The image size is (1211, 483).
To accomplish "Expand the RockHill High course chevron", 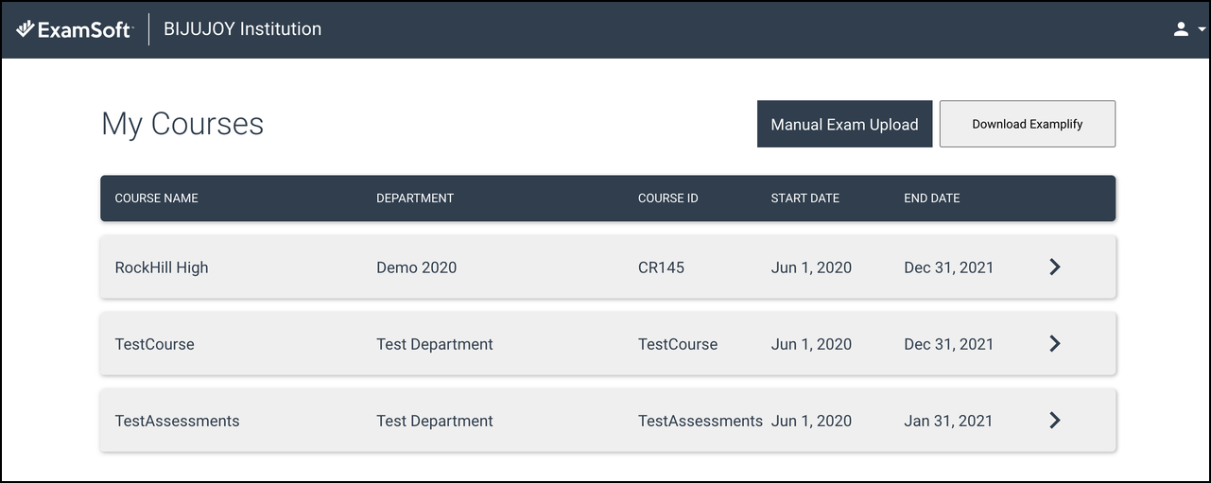I will click(1055, 267).
